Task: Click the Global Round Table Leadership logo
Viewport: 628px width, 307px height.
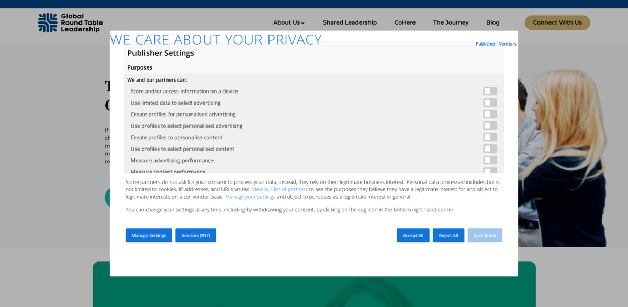Action: [70, 23]
